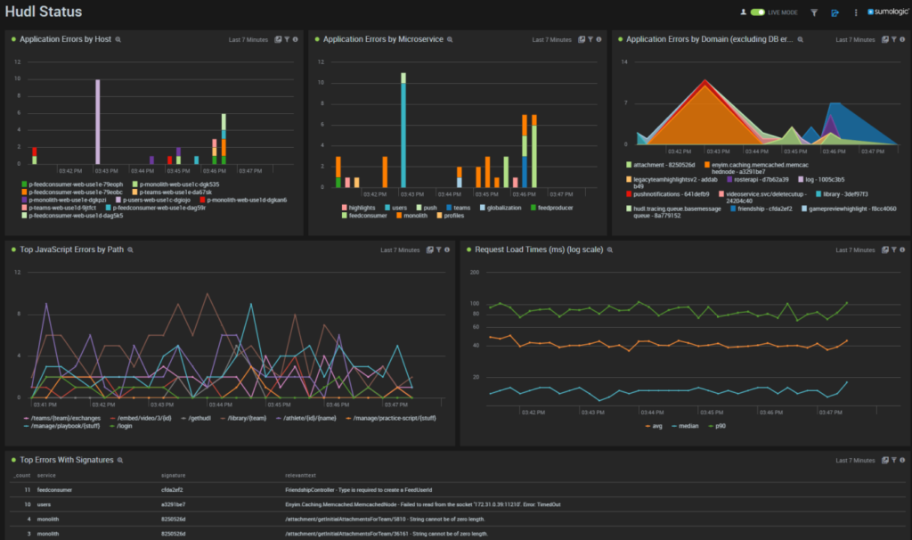Image resolution: width=912 pixels, height=540 pixels.
Task: Open the Request Load Times (ms) panel title
Action: tap(539, 249)
